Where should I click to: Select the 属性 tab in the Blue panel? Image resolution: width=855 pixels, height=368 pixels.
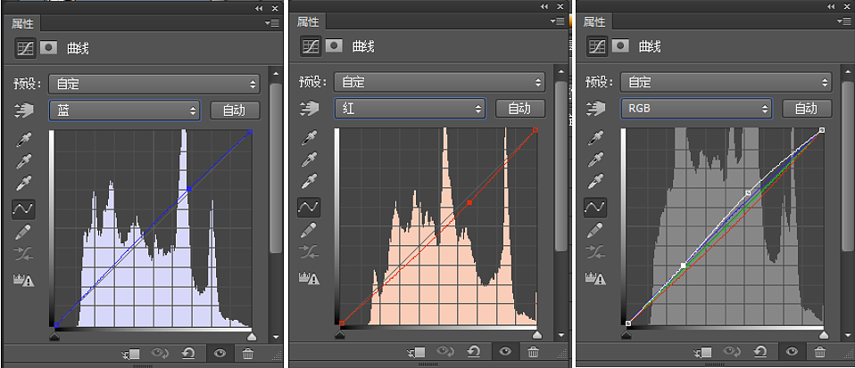[23, 23]
